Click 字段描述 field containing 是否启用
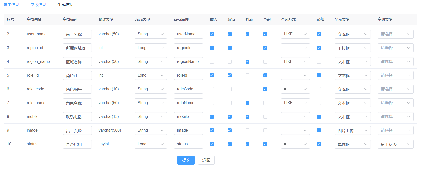This screenshot has height=170, width=423. click(77, 144)
